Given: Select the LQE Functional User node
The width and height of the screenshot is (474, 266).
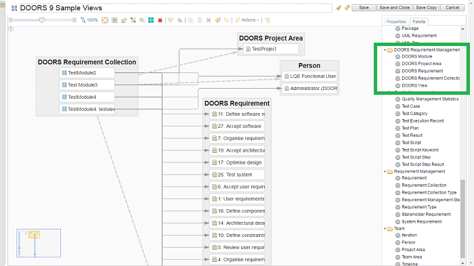Looking at the screenshot, I should [309, 76].
